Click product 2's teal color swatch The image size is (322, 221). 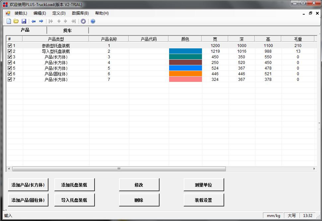click(x=185, y=51)
